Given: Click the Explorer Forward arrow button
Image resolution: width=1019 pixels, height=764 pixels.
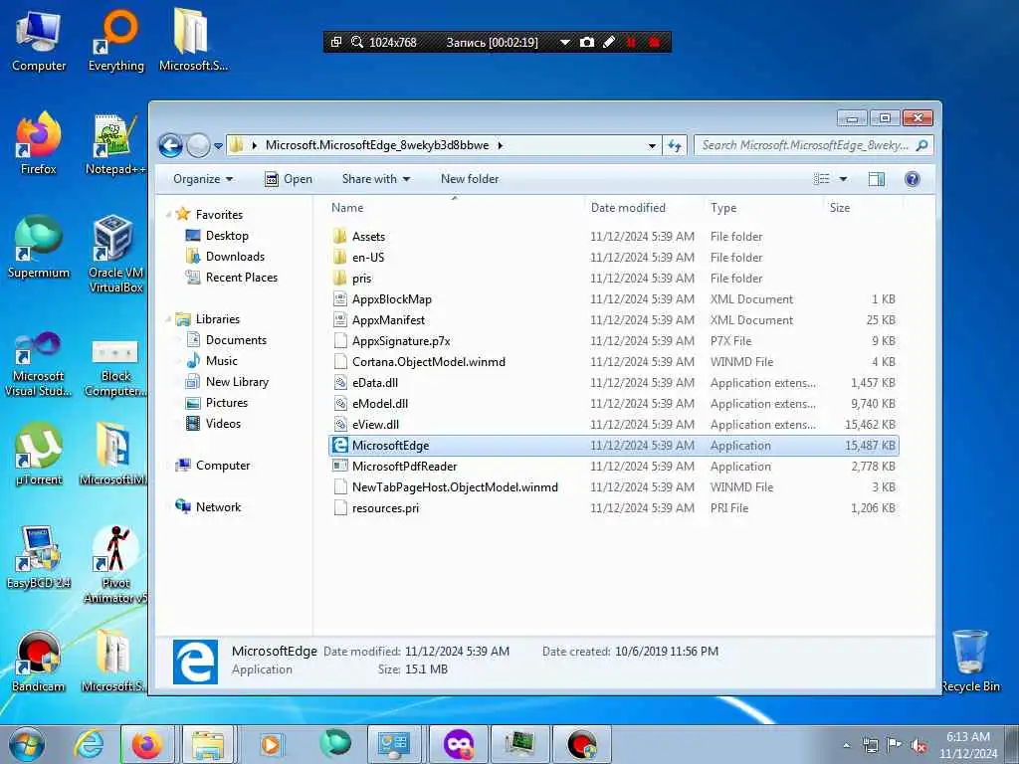Looking at the screenshot, I should point(198,145).
